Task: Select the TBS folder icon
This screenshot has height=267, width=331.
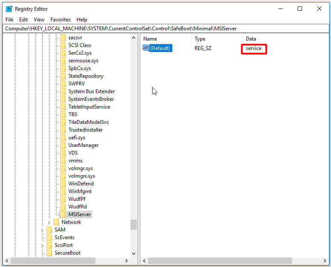Action: coord(63,114)
